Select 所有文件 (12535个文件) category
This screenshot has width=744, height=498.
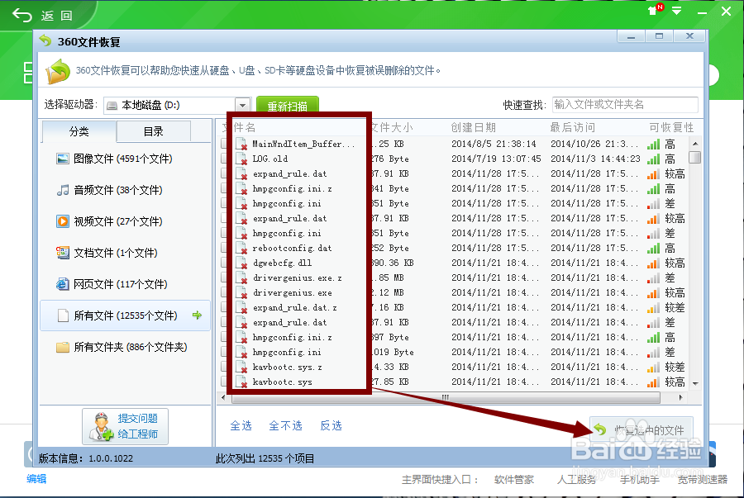[126, 315]
